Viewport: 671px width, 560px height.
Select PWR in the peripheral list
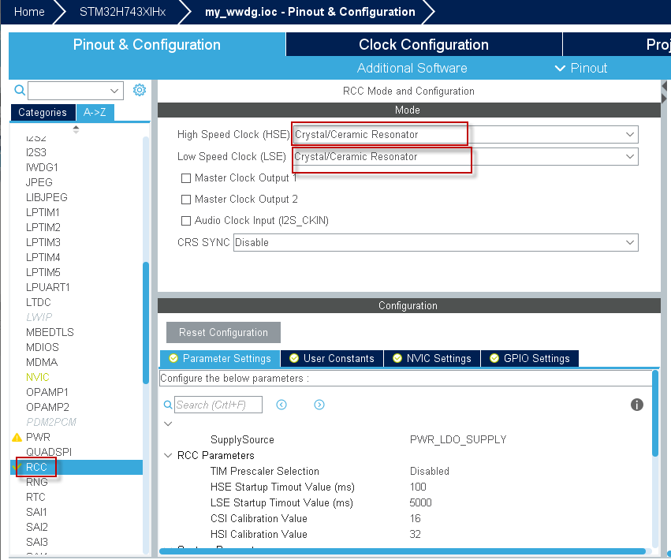38,437
